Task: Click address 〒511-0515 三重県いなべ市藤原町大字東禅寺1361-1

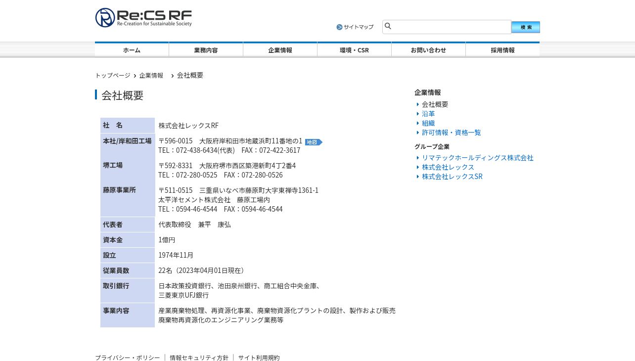Action: 238,190
